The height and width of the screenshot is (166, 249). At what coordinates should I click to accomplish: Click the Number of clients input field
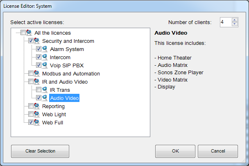click(x=225, y=22)
